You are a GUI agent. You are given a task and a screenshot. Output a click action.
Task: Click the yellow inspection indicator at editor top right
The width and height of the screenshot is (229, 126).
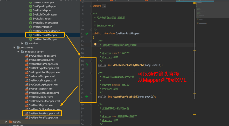point(195,3)
